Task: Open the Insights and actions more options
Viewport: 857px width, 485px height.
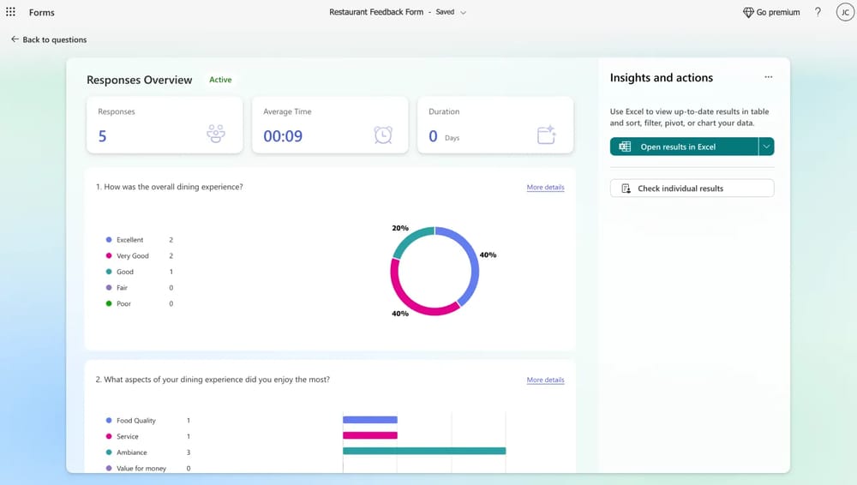Action: [x=768, y=77]
